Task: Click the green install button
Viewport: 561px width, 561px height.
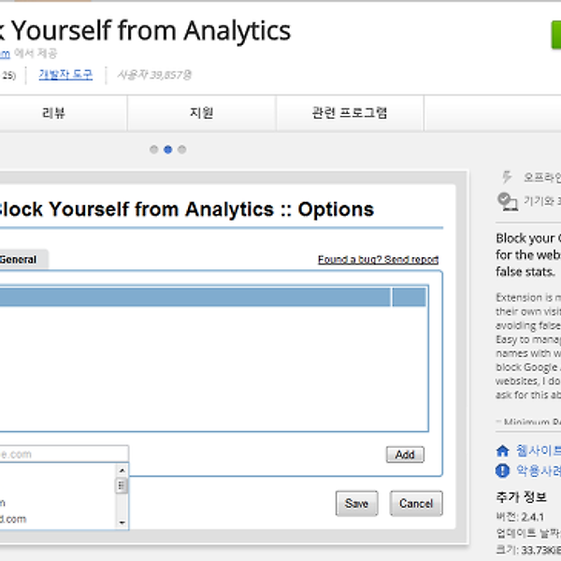Action: (x=555, y=39)
